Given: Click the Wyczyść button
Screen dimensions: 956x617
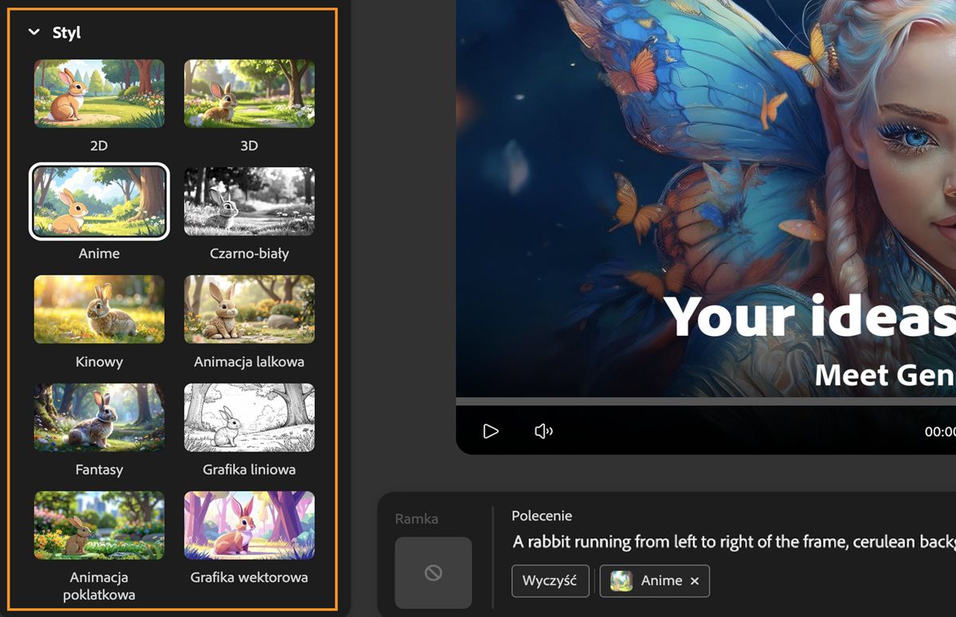Looking at the screenshot, I should pyautogui.click(x=550, y=580).
